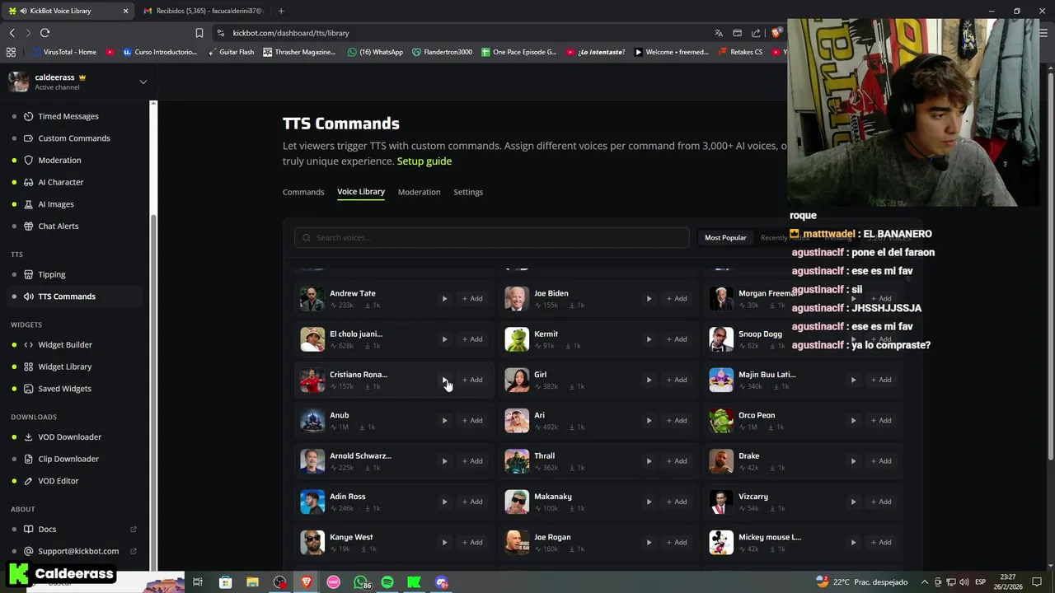Add the Joe Biden voice
The height and width of the screenshot is (593, 1055).
(x=677, y=298)
